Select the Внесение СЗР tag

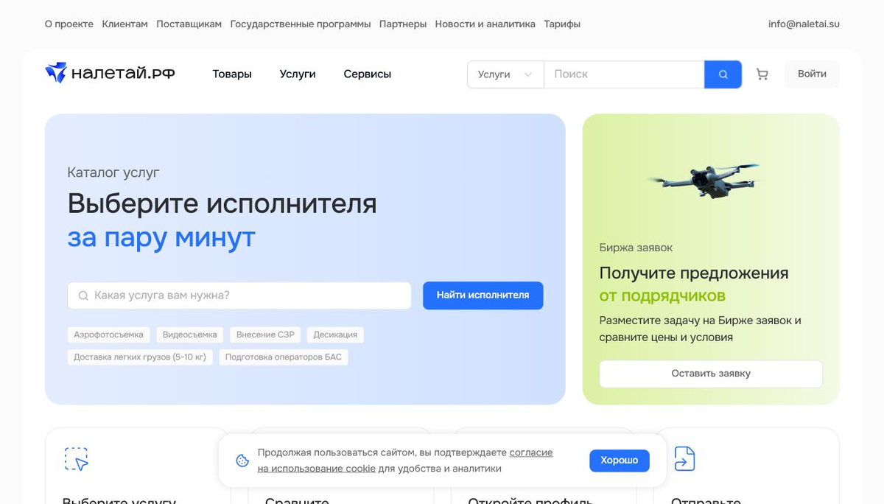[265, 335]
